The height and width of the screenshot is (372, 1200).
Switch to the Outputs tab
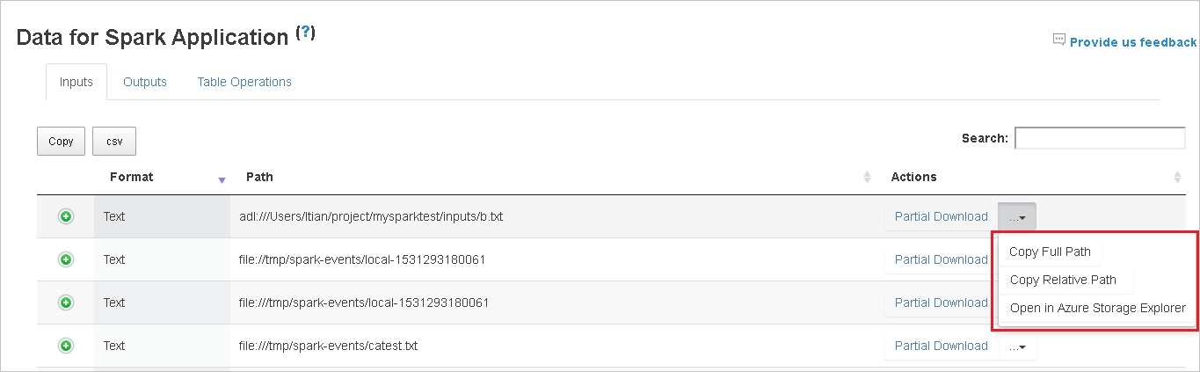(x=145, y=82)
